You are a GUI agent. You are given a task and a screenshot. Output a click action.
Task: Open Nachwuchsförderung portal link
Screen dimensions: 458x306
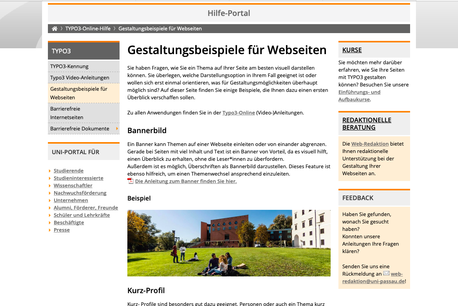(80, 193)
